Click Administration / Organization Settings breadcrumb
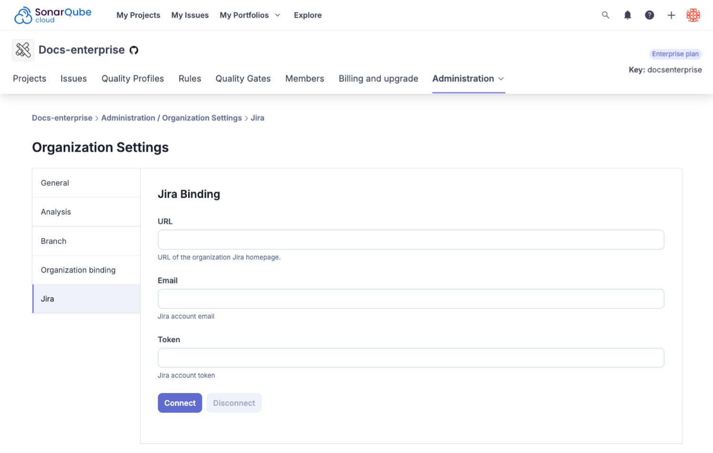713x453 pixels. (x=172, y=118)
